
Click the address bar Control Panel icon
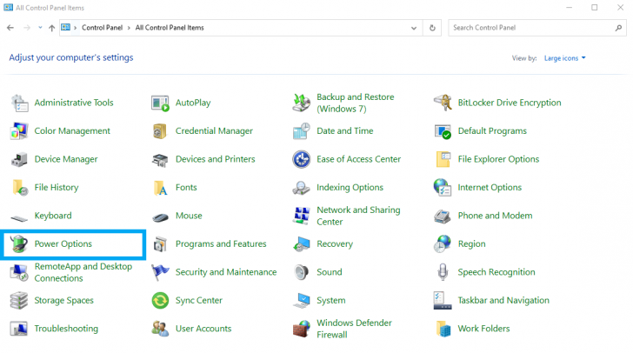tap(66, 28)
